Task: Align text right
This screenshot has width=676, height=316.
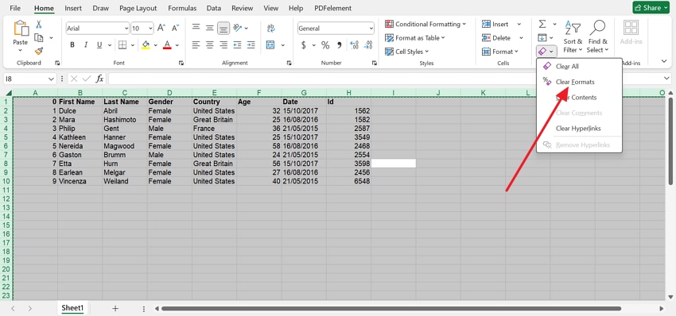Action: 223,44
